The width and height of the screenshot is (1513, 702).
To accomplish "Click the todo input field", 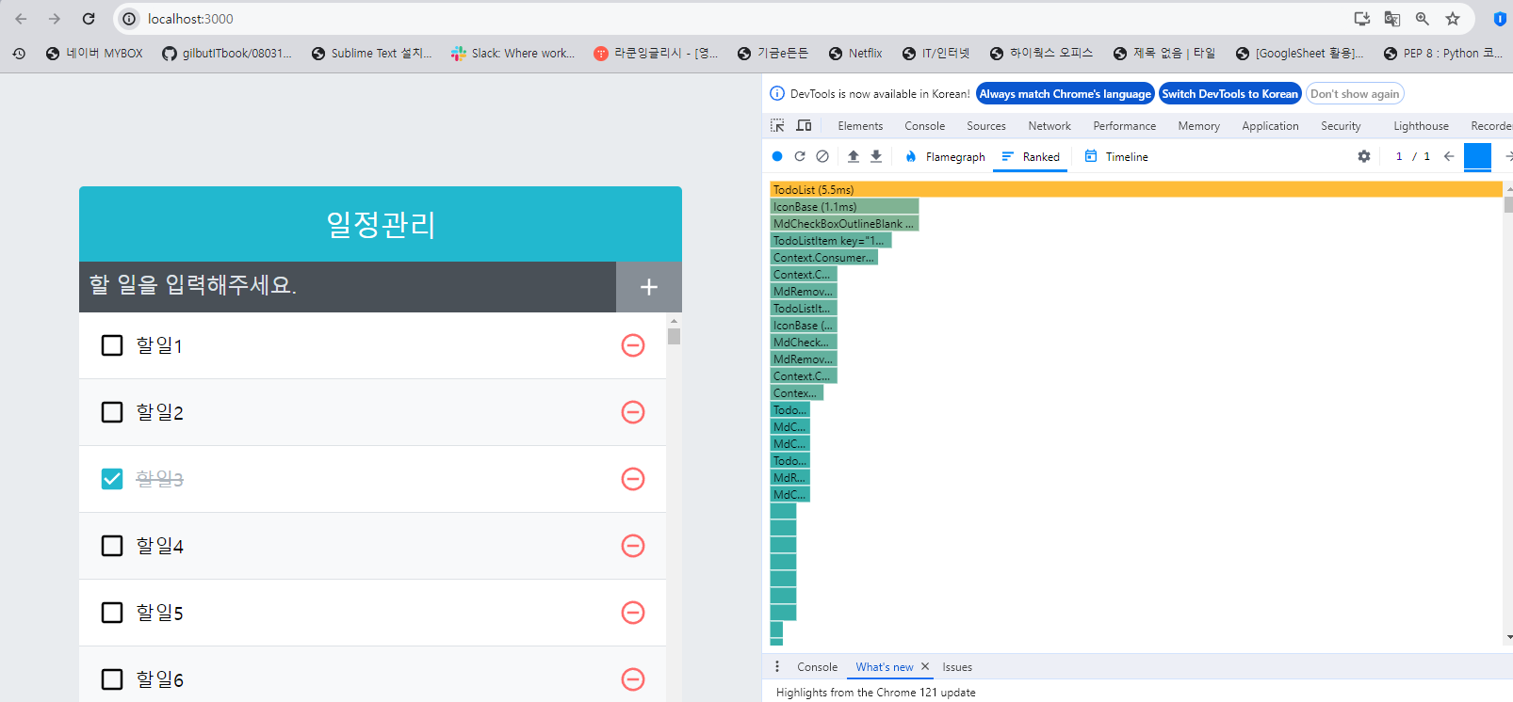I will point(348,287).
